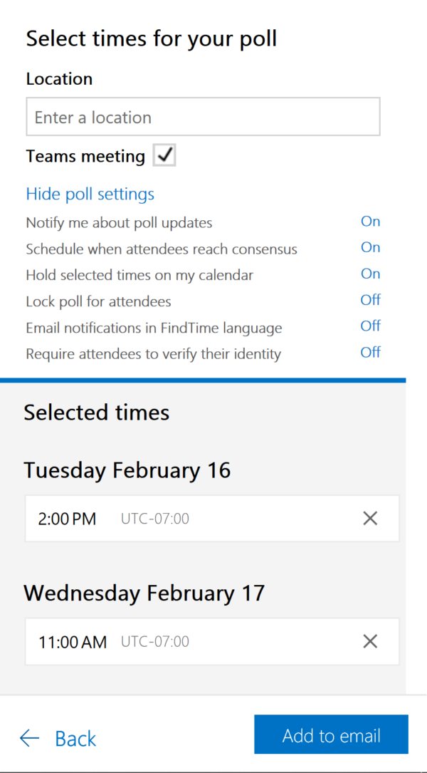This screenshot has height=773, width=427.
Task: Enable Lock poll for attendees
Action: pyautogui.click(x=370, y=300)
